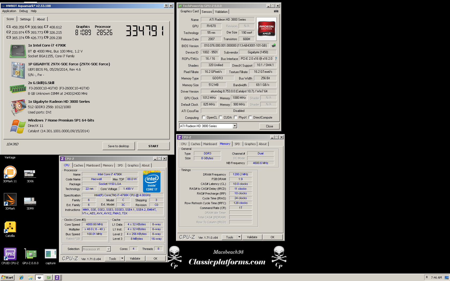Click Validate in CPU-Z CPU window
The width and height of the screenshot is (450, 281).
135,259
